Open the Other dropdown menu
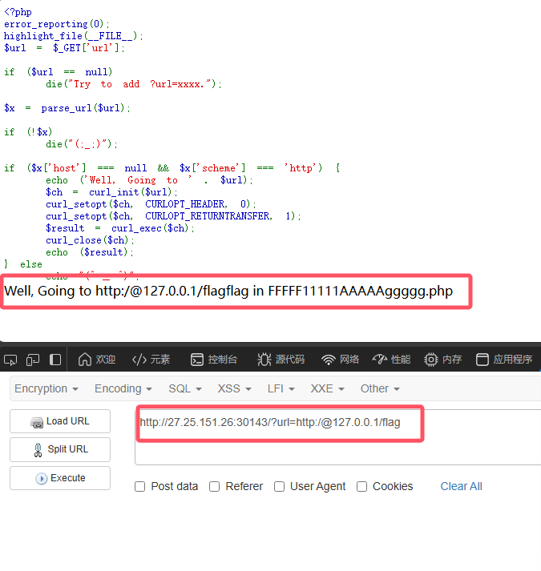Screen dimensions: 541x571 click(380, 388)
